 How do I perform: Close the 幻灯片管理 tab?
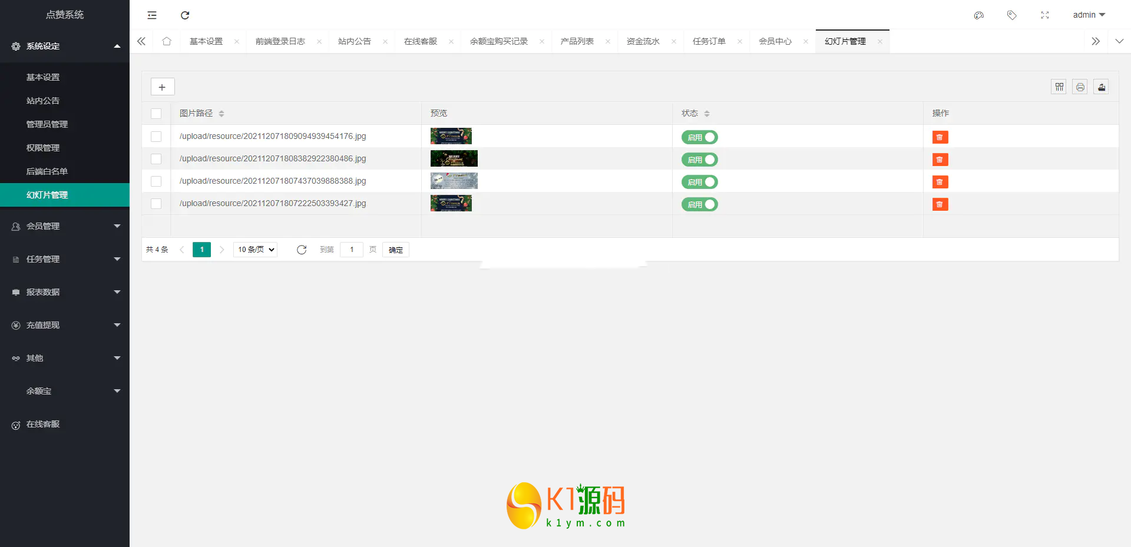click(x=880, y=41)
